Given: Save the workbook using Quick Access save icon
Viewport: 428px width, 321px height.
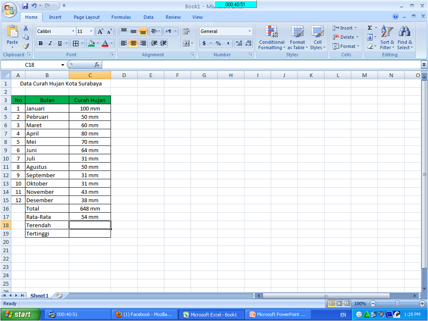Looking at the screenshot, I should point(25,5).
